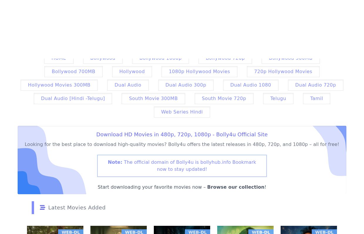Screen dimensions: 364x234
Task: Select the Tamil category
Action: pos(316,99)
